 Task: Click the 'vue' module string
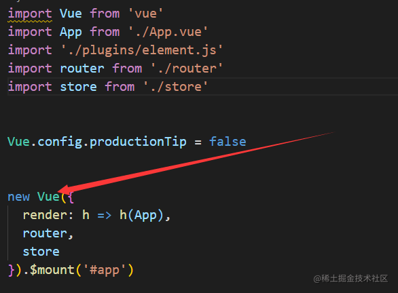point(146,14)
